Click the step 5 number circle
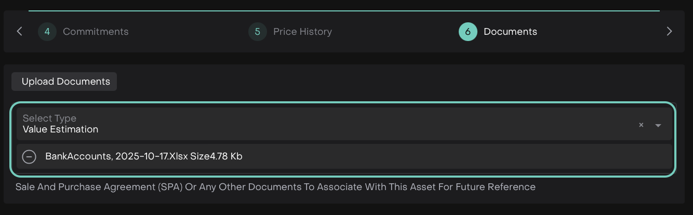 tap(258, 32)
